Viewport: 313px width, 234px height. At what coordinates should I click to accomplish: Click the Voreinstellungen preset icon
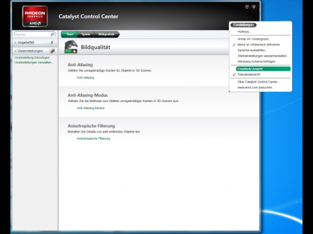[x=52, y=51]
